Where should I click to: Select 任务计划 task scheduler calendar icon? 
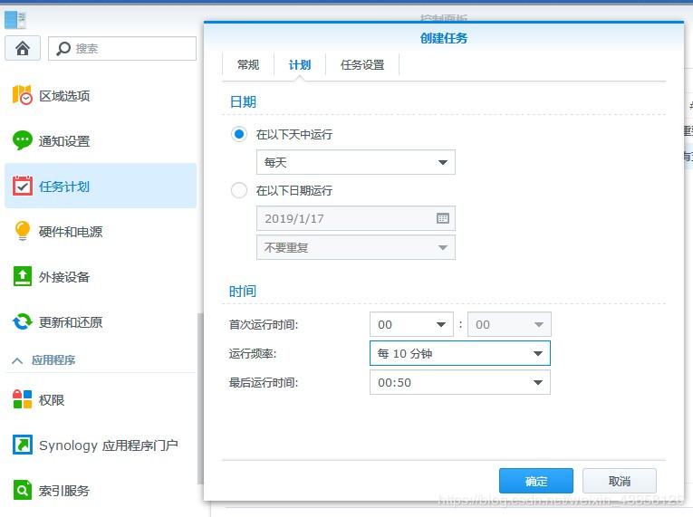click(x=22, y=186)
